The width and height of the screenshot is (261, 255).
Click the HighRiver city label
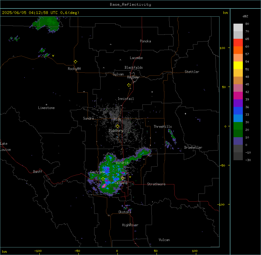click(130, 225)
